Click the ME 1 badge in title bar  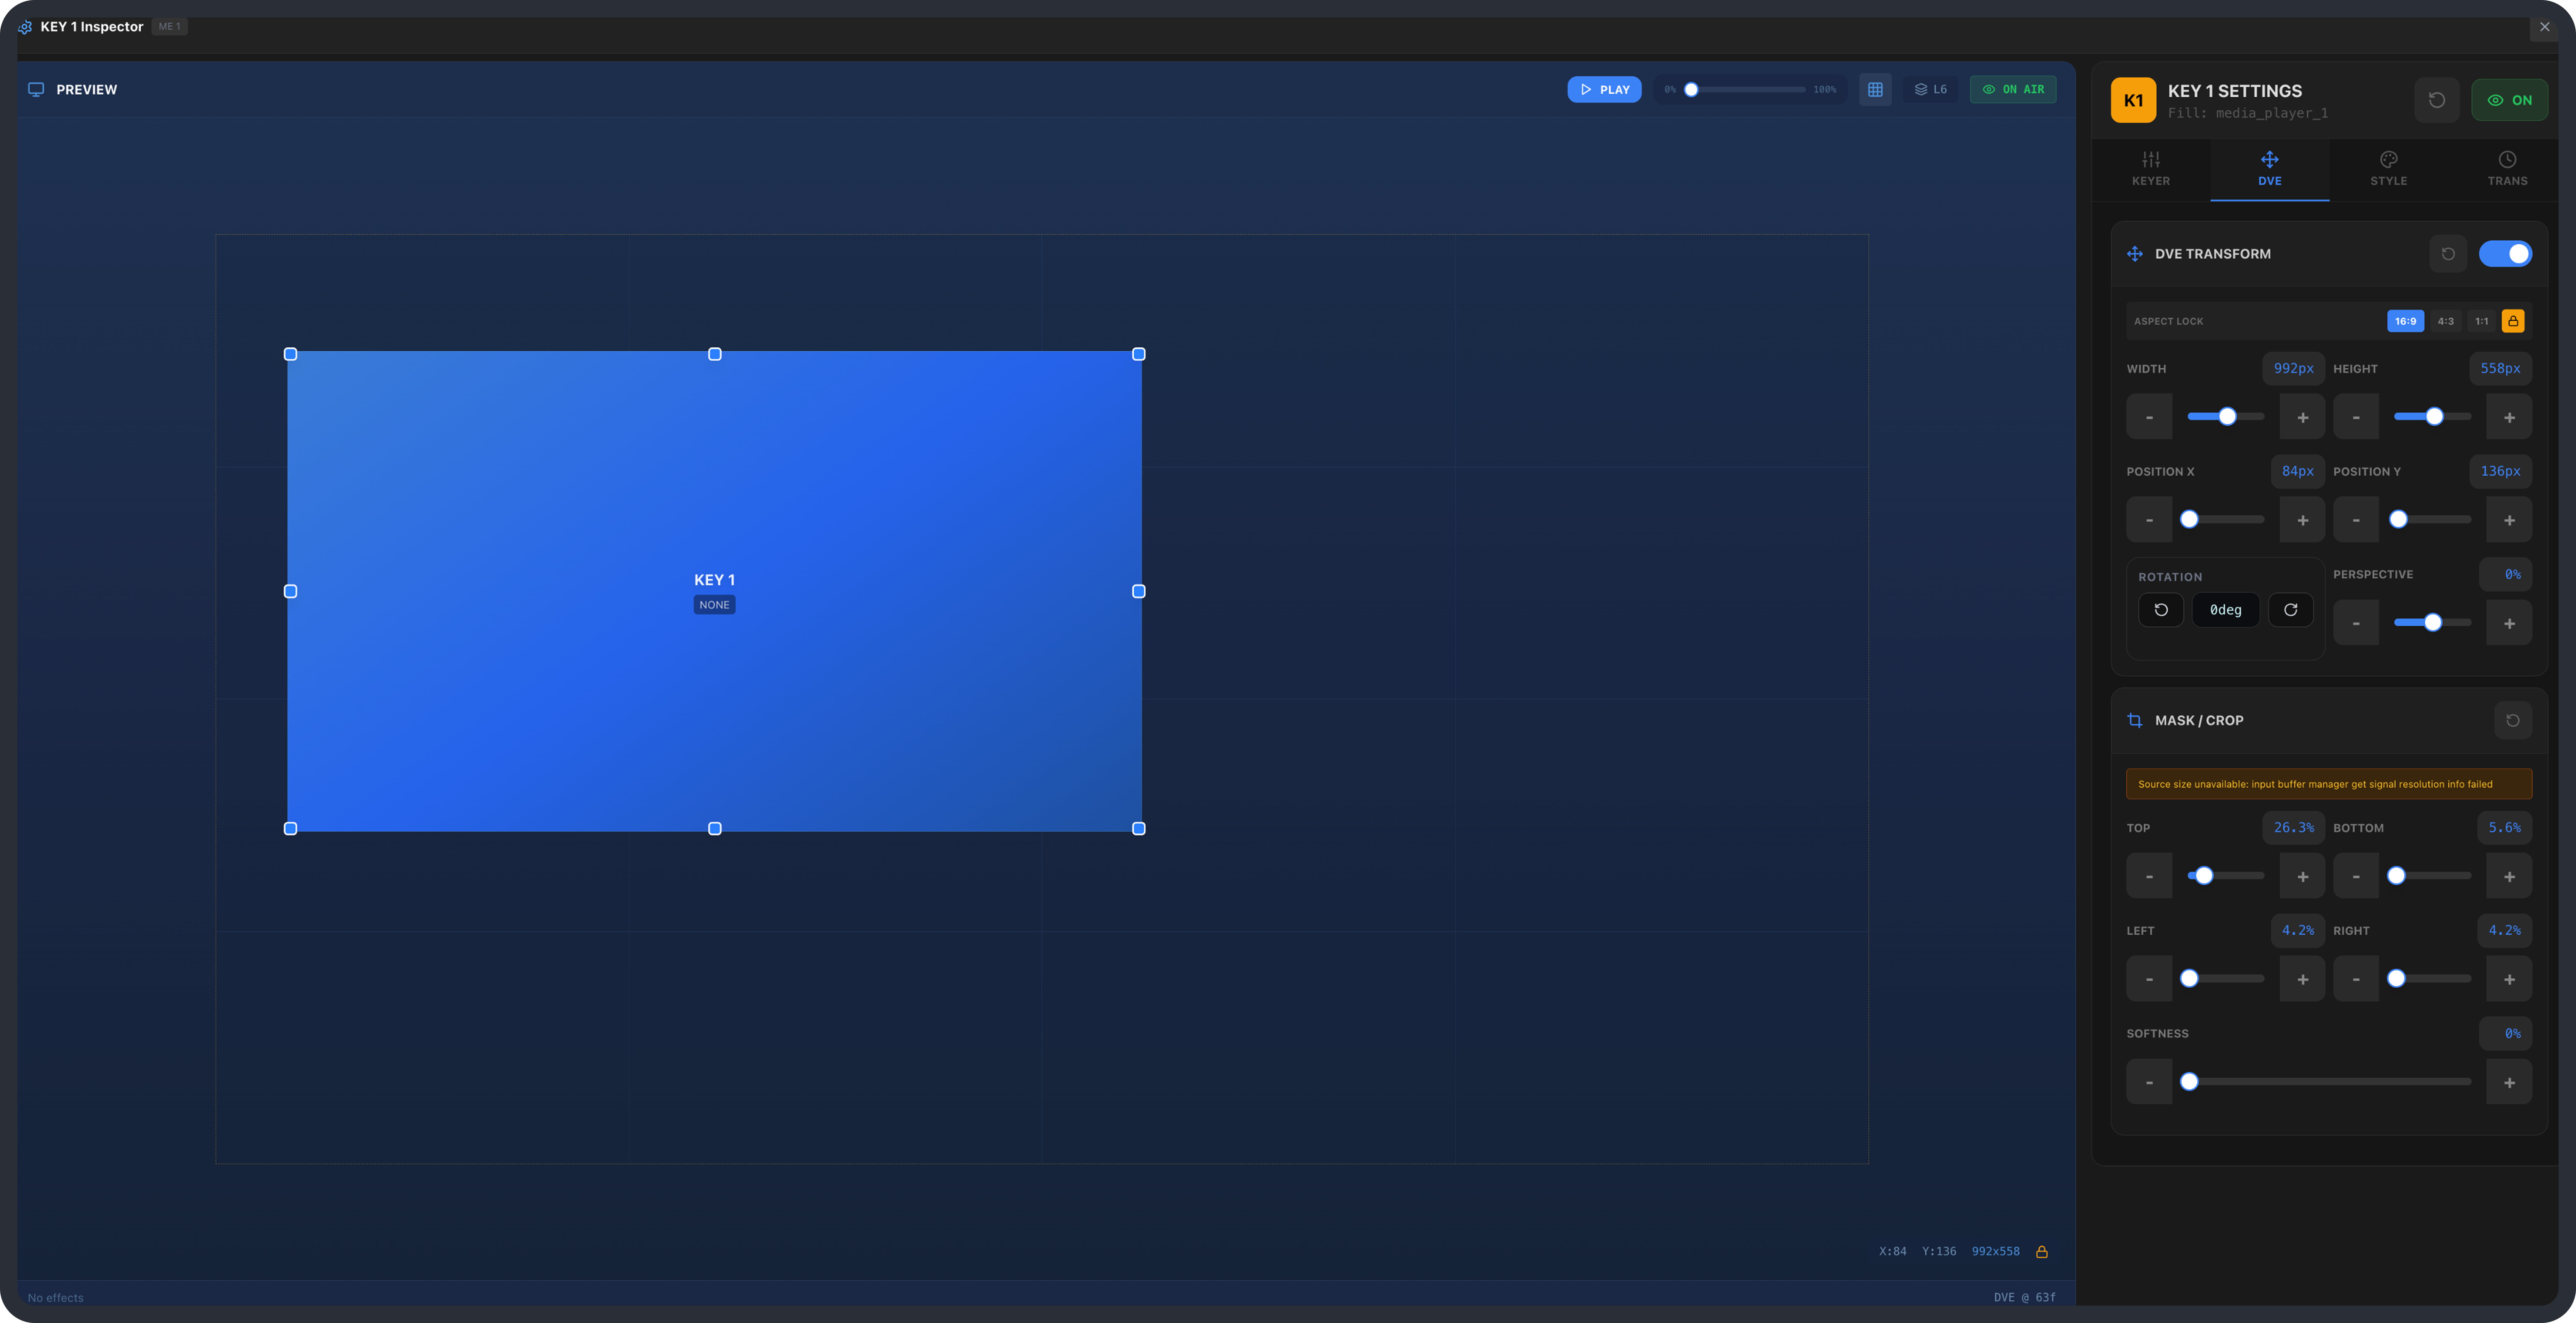click(x=170, y=27)
